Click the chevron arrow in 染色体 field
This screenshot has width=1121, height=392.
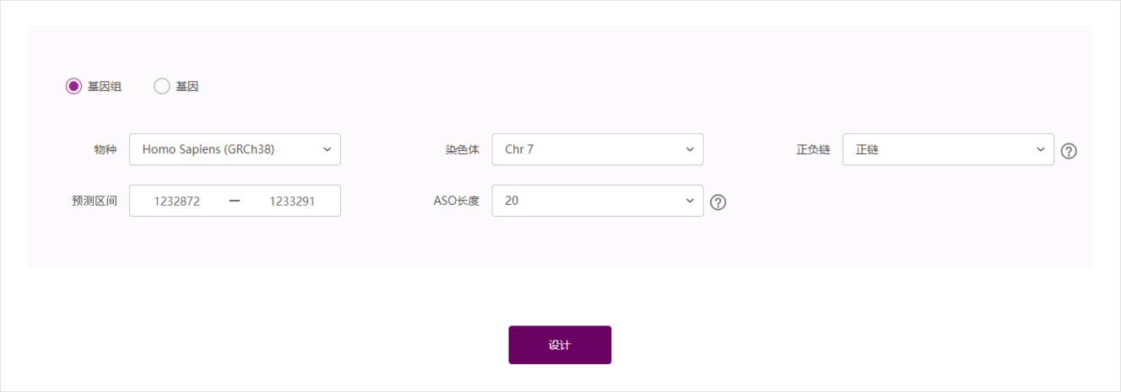pyautogui.click(x=690, y=149)
